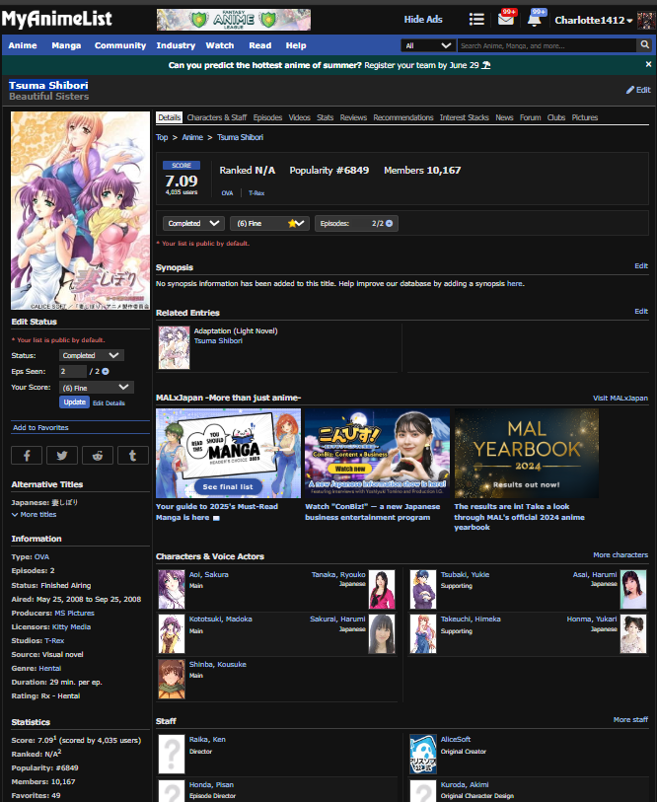
Task: Click the Update button
Action: click(x=75, y=402)
